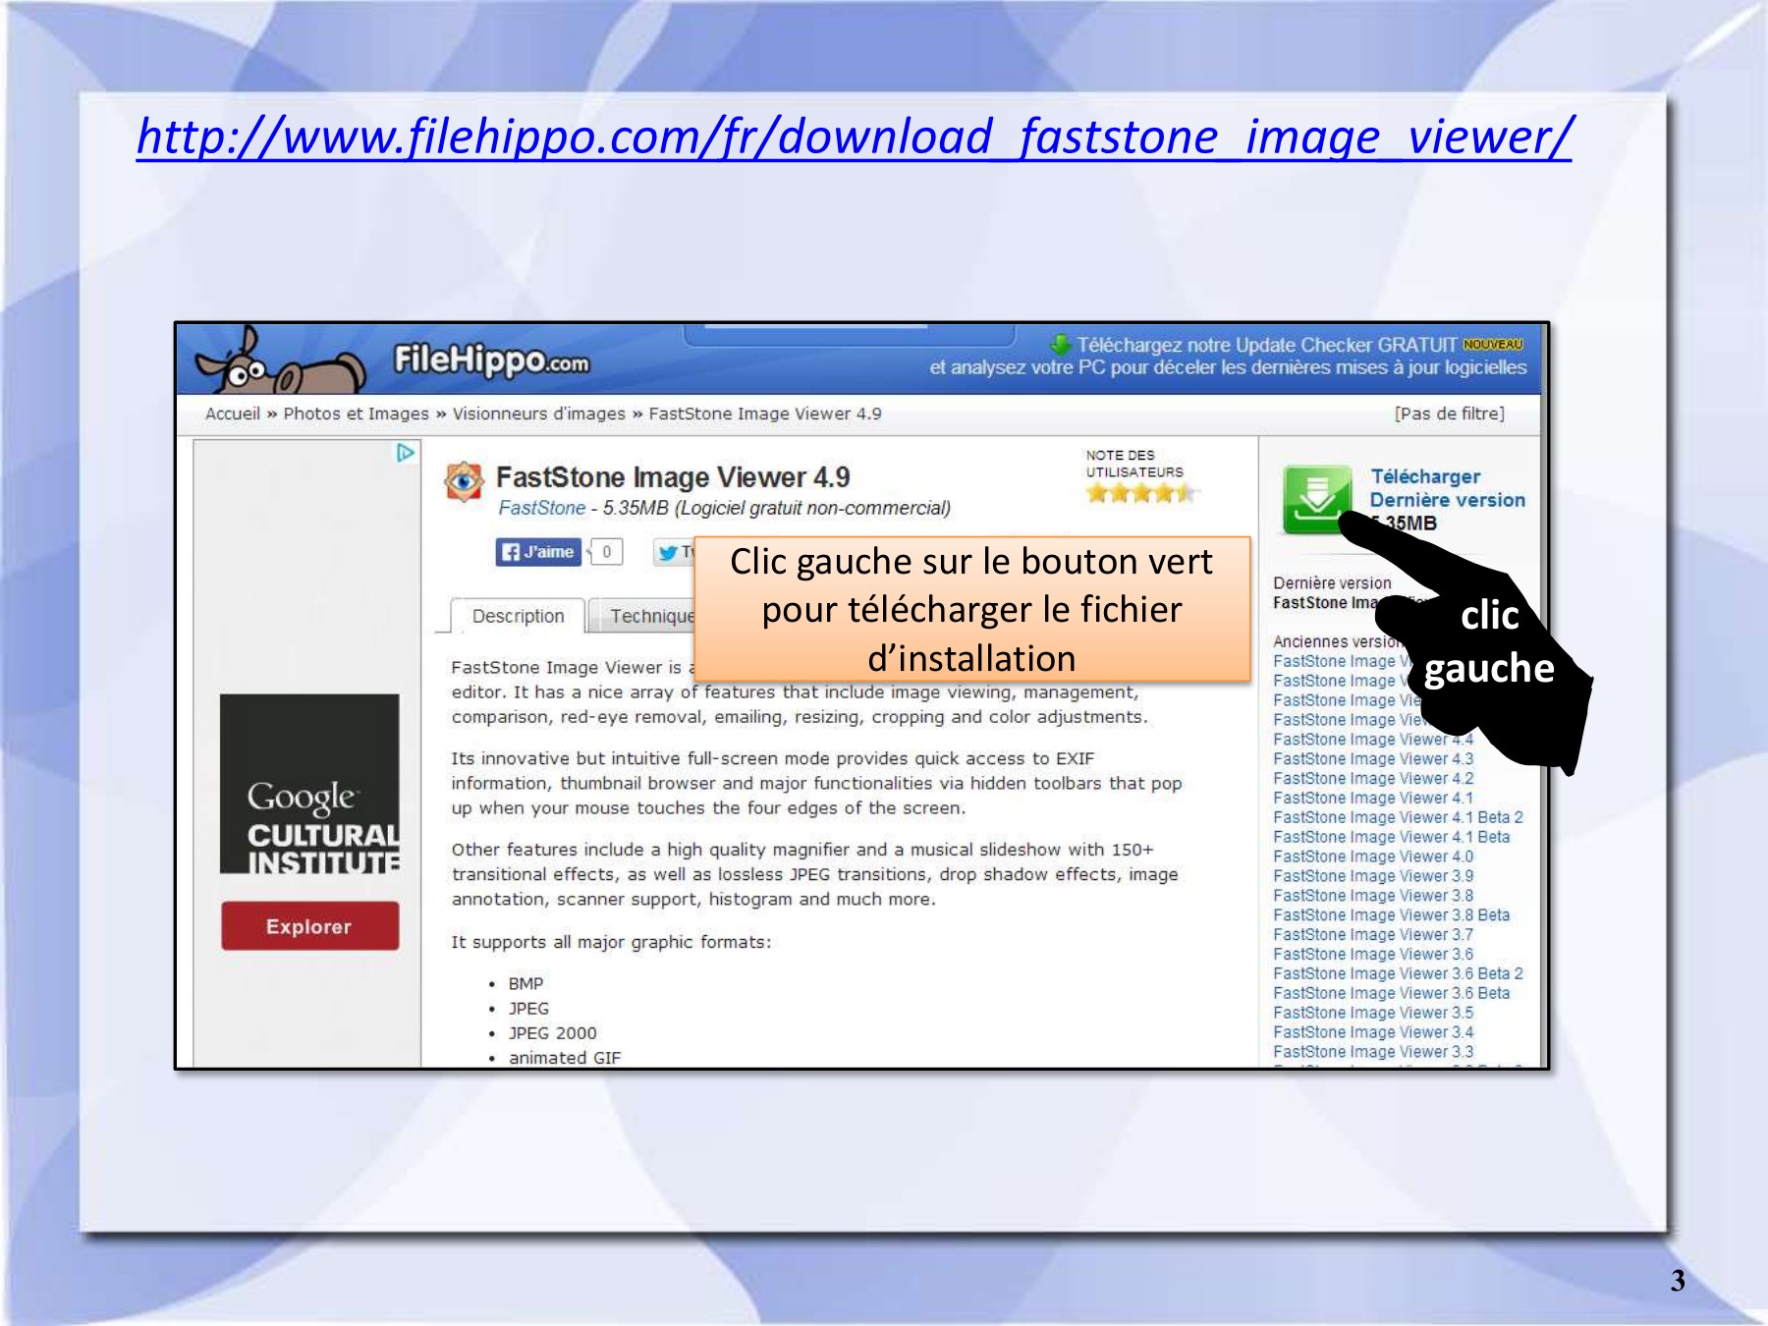This screenshot has height=1326, width=1768.
Task: Click the Pas de filtre option
Action: pyautogui.click(x=1449, y=414)
